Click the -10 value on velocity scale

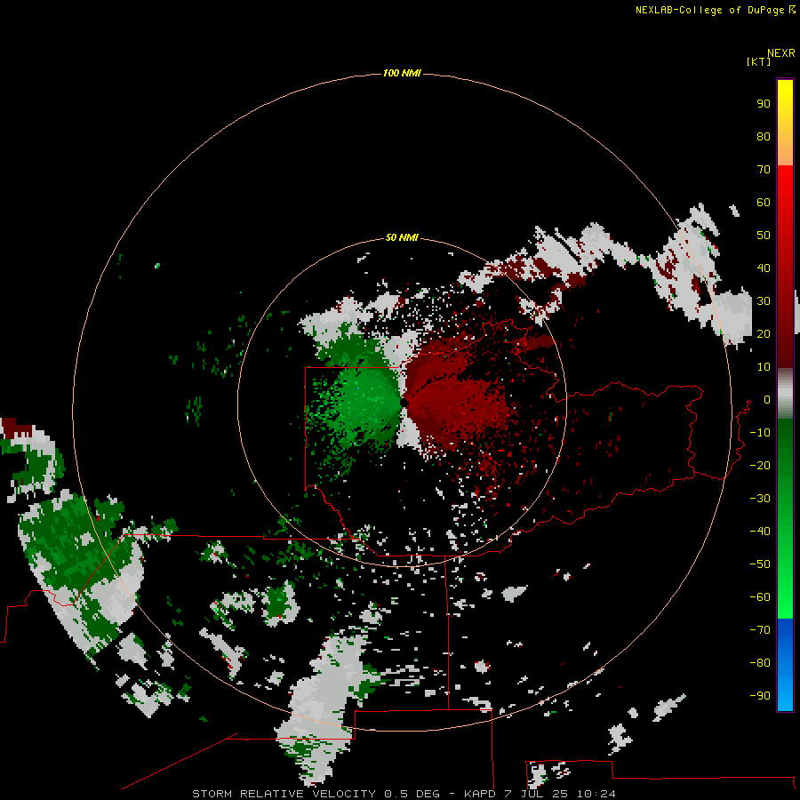pyautogui.click(x=760, y=433)
